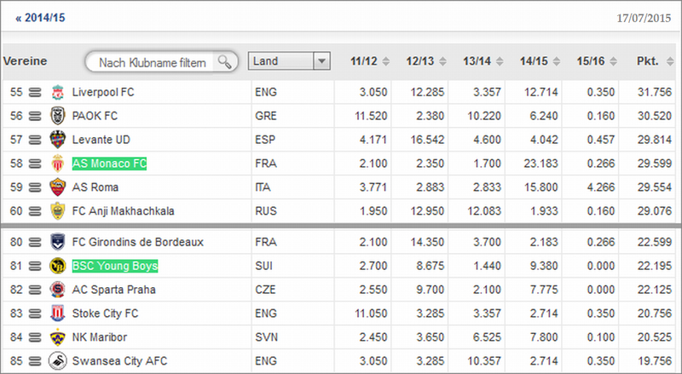This screenshot has width=682, height=374.
Task: Toggle the row menu icon beside Levante UD
Action: click(35, 140)
